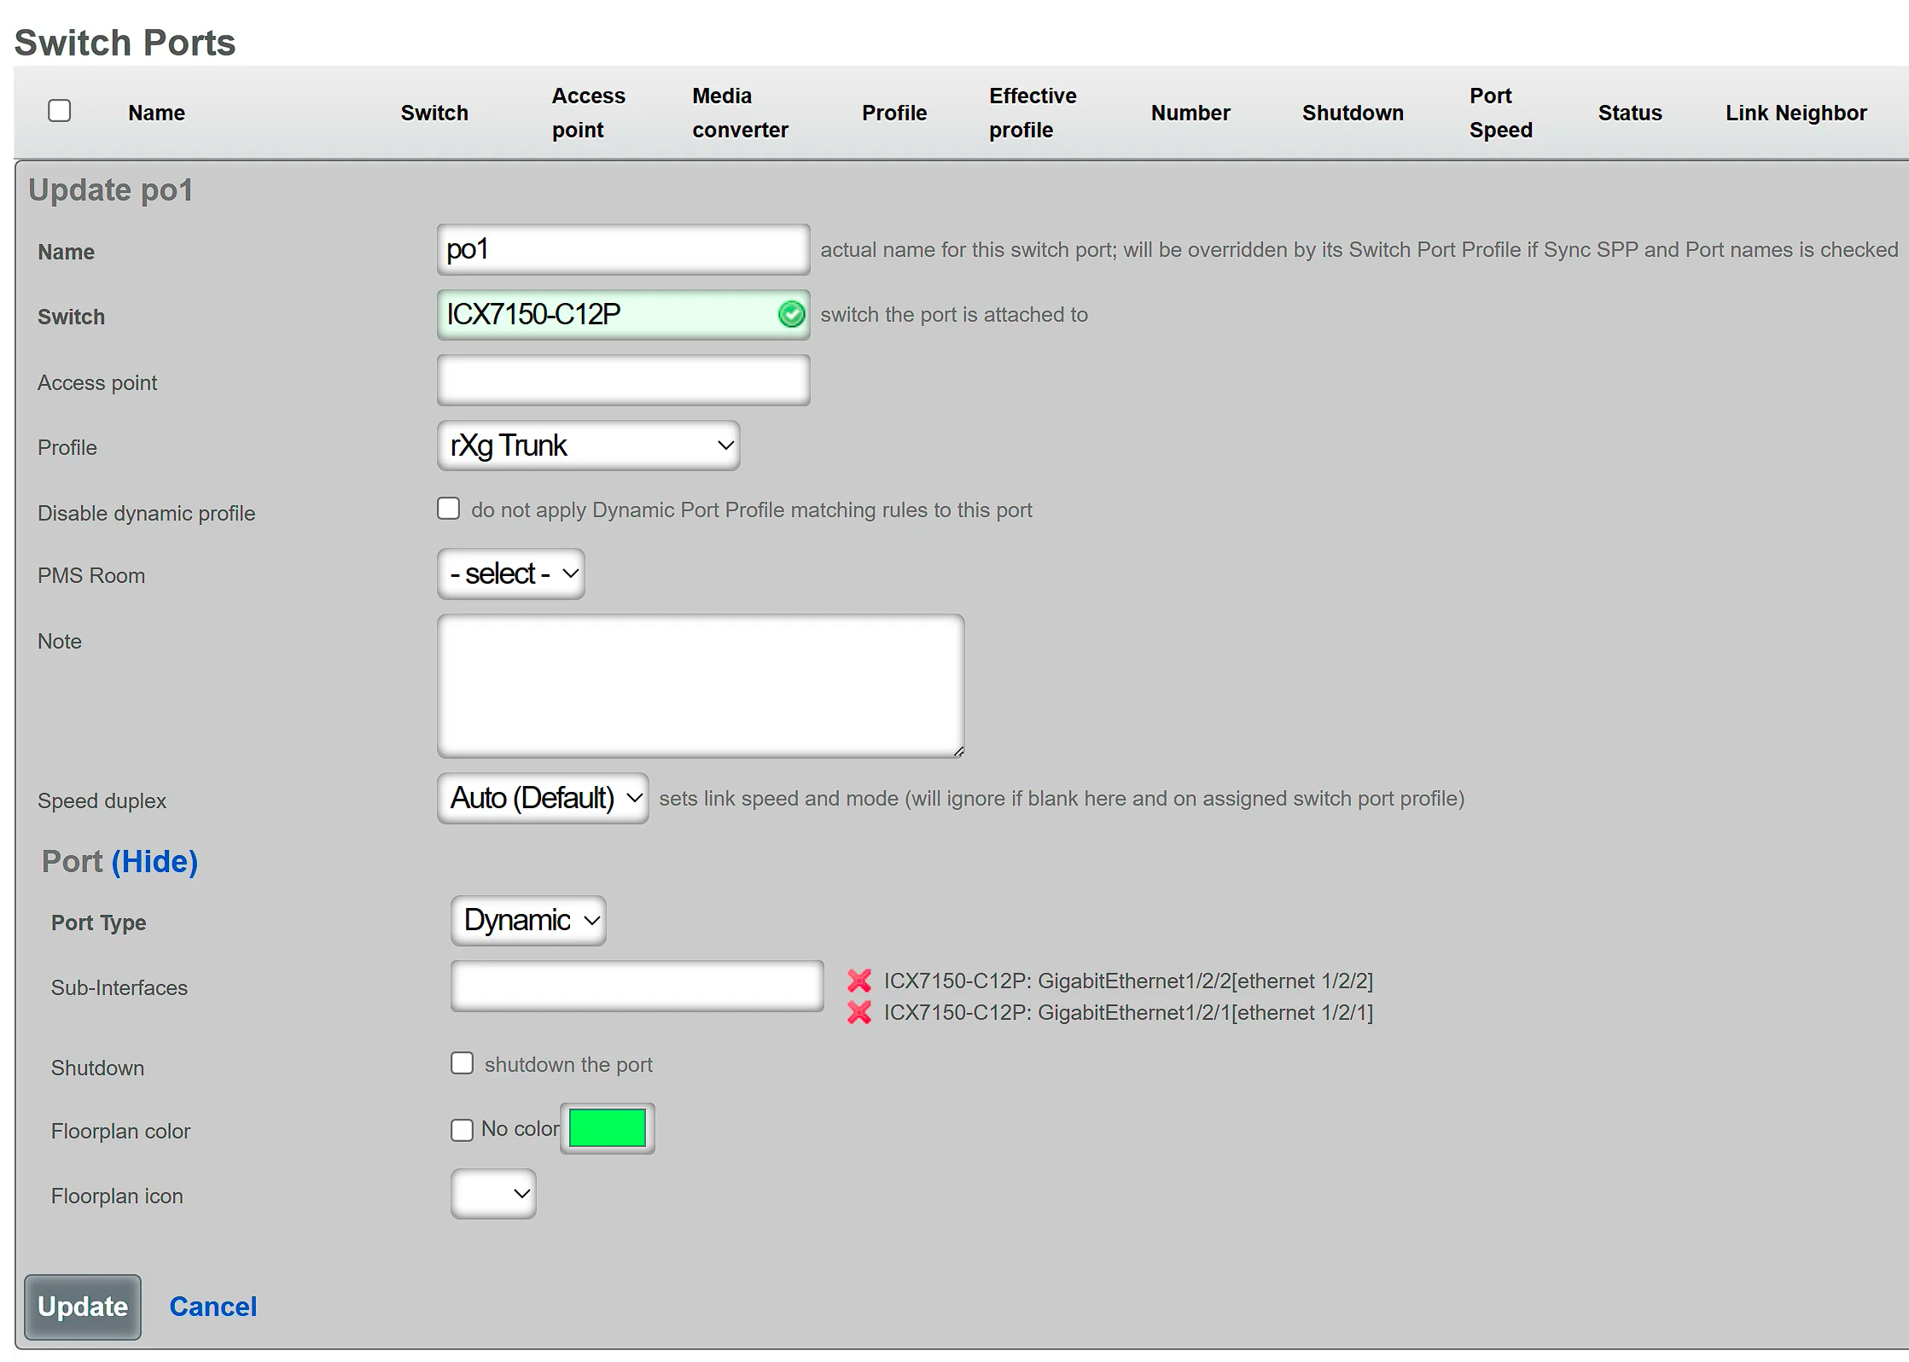The image size is (1909, 1362).
Task: Enable No color for floorplan
Action: tap(462, 1129)
